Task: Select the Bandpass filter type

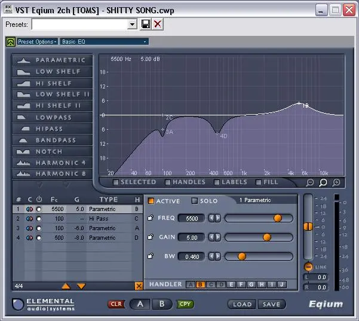Action: [53, 140]
